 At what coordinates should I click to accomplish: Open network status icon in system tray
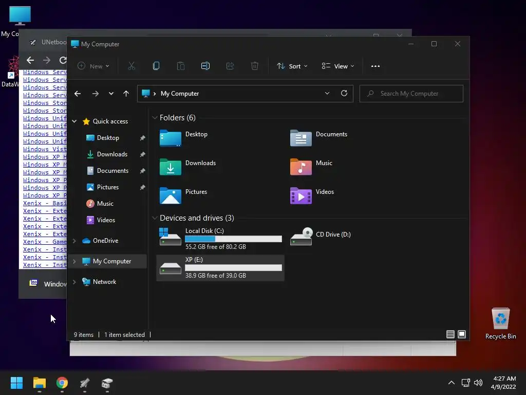465,383
